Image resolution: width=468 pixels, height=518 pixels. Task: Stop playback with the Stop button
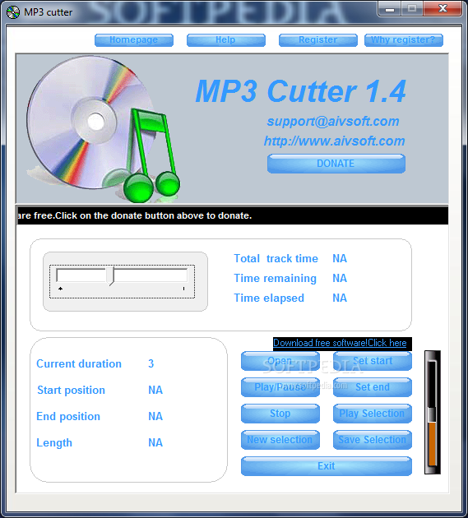pos(280,414)
